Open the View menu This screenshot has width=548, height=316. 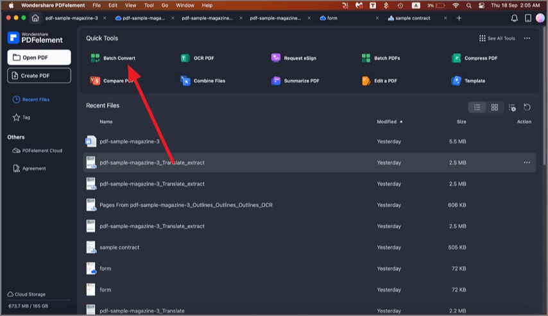(x=131, y=5)
